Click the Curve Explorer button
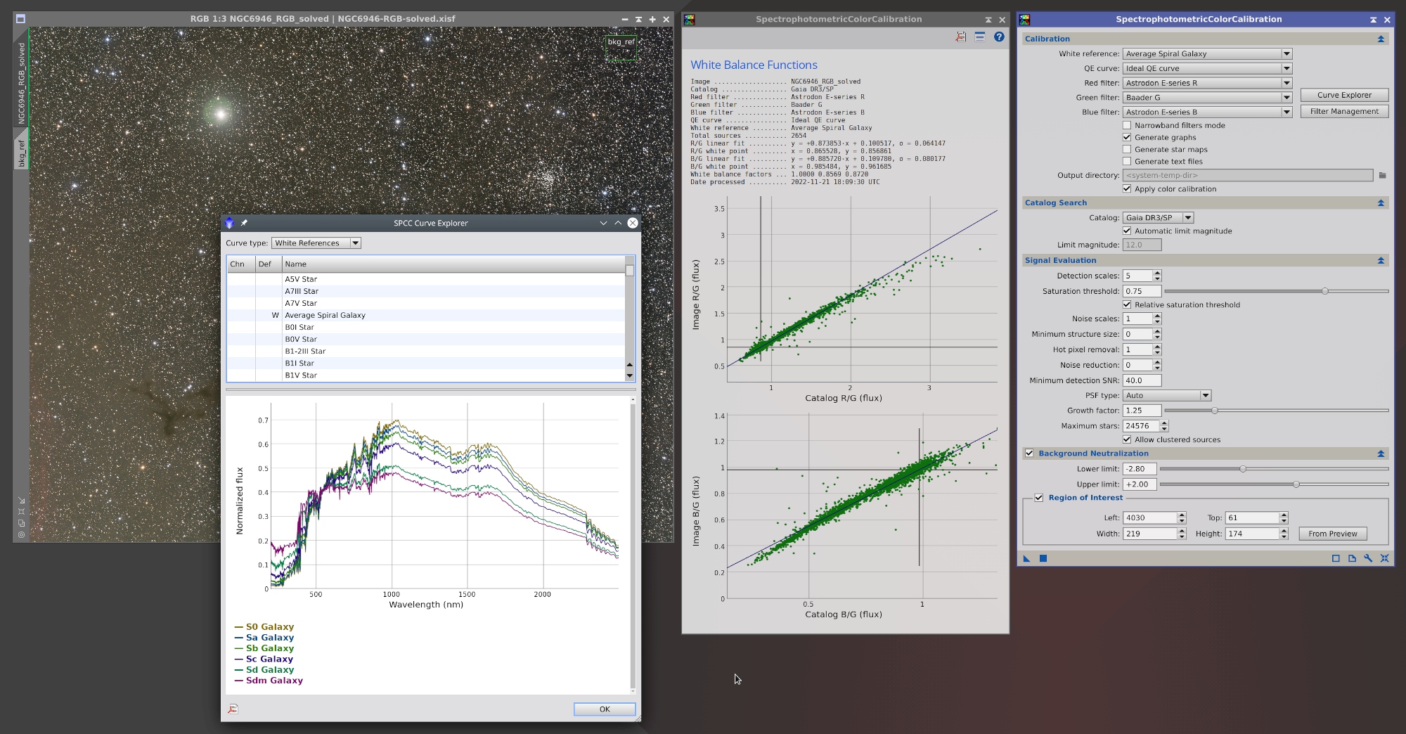The width and height of the screenshot is (1406, 734). [x=1344, y=95]
